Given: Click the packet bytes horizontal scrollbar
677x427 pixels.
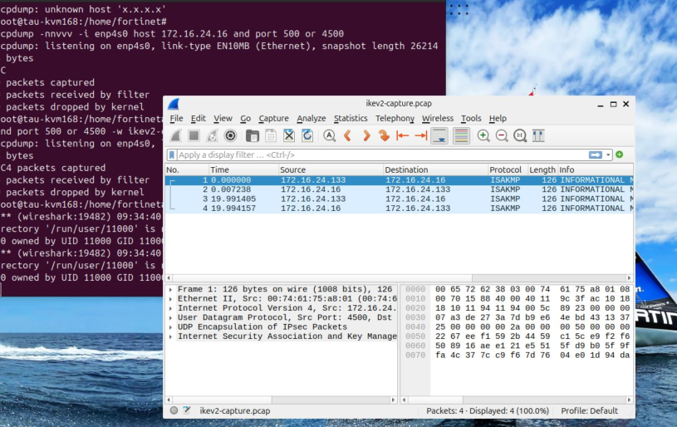Looking at the screenshot, I should (x=517, y=400).
